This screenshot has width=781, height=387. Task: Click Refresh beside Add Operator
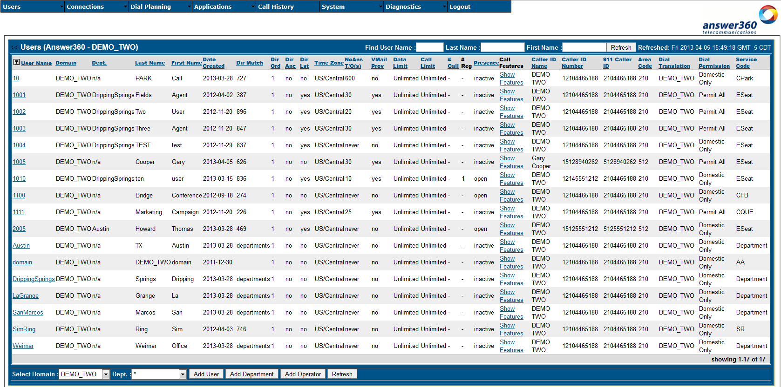(342, 374)
